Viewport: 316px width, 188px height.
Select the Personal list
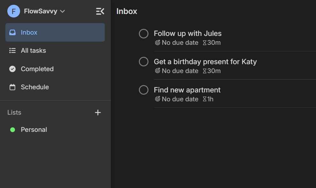(34, 130)
